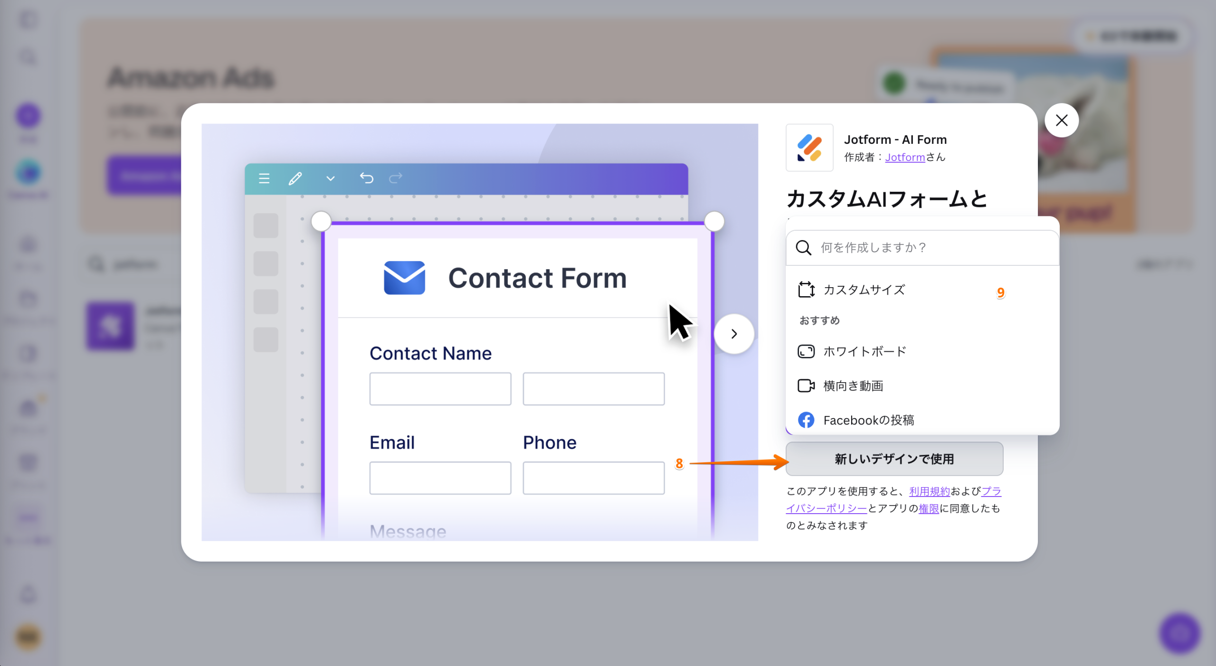
Task: Click the おすすめ section heading
Action: pos(819,320)
